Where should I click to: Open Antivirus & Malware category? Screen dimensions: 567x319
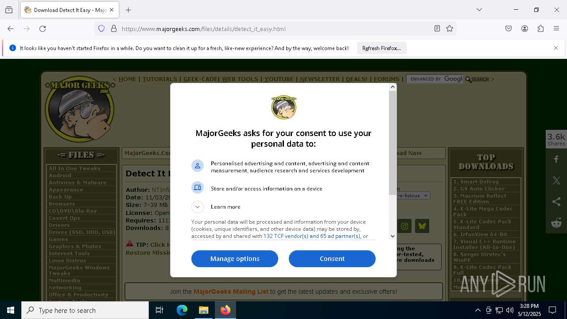[78, 183]
